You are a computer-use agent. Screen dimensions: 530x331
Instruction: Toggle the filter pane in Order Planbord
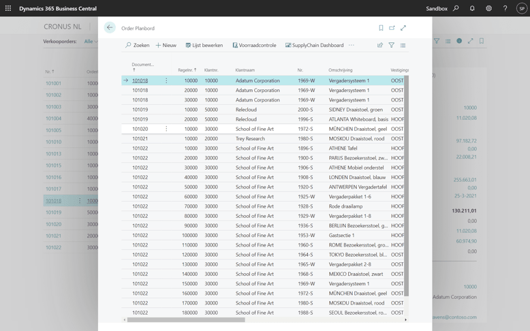pyautogui.click(x=392, y=45)
